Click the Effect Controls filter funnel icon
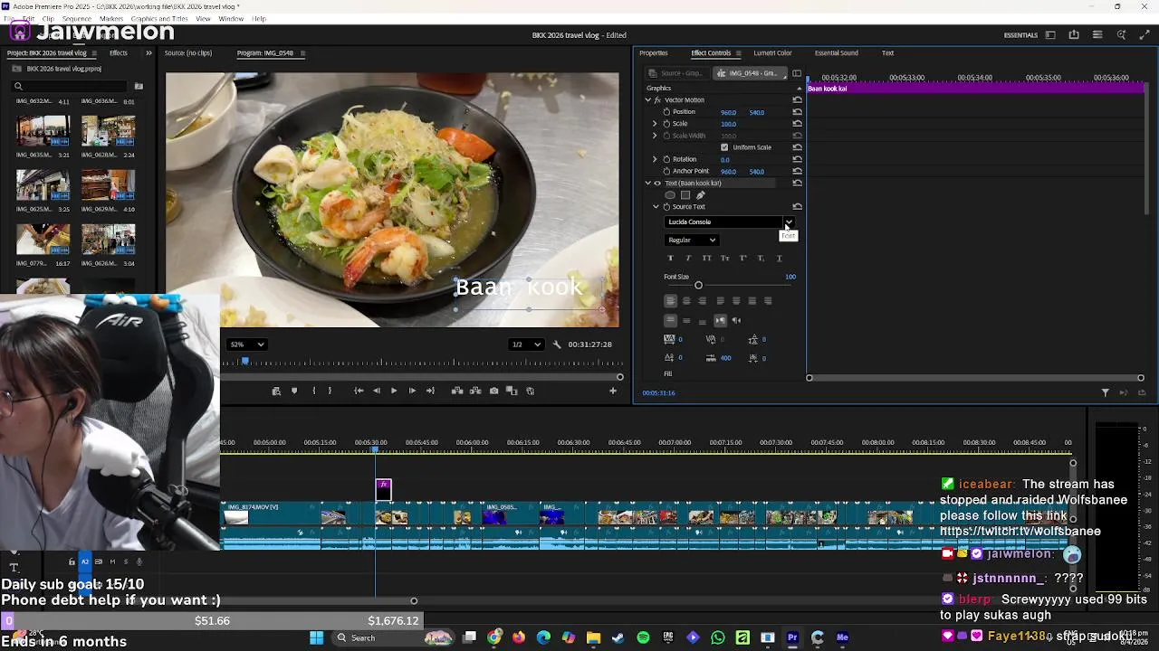Viewport: 1159px width, 651px height. click(1105, 392)
